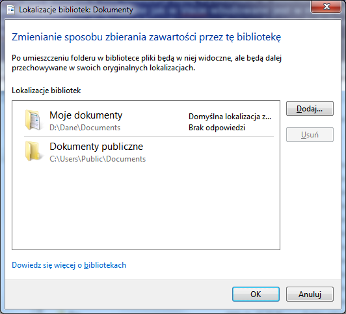Screen dimensions: 346x314
Task: Cancel the dialog with Anuluj
Action: click(x=310, y=294)
